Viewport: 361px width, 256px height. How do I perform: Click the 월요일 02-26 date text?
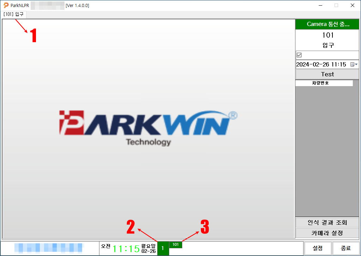point(148,249)
